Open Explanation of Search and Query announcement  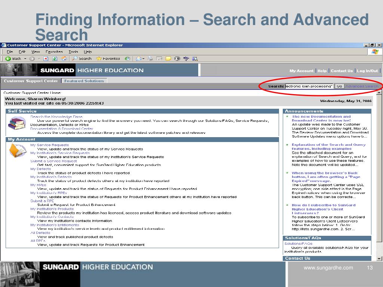[x=328, y=146]
